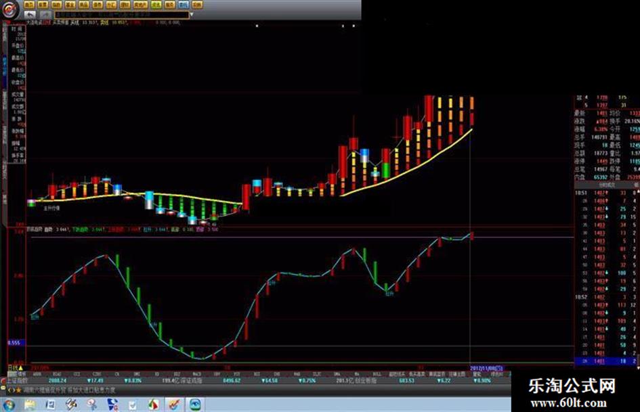This screenshot has width=640, height=412.
Task: Focus the stock code search field
Action: pos(122,15)
